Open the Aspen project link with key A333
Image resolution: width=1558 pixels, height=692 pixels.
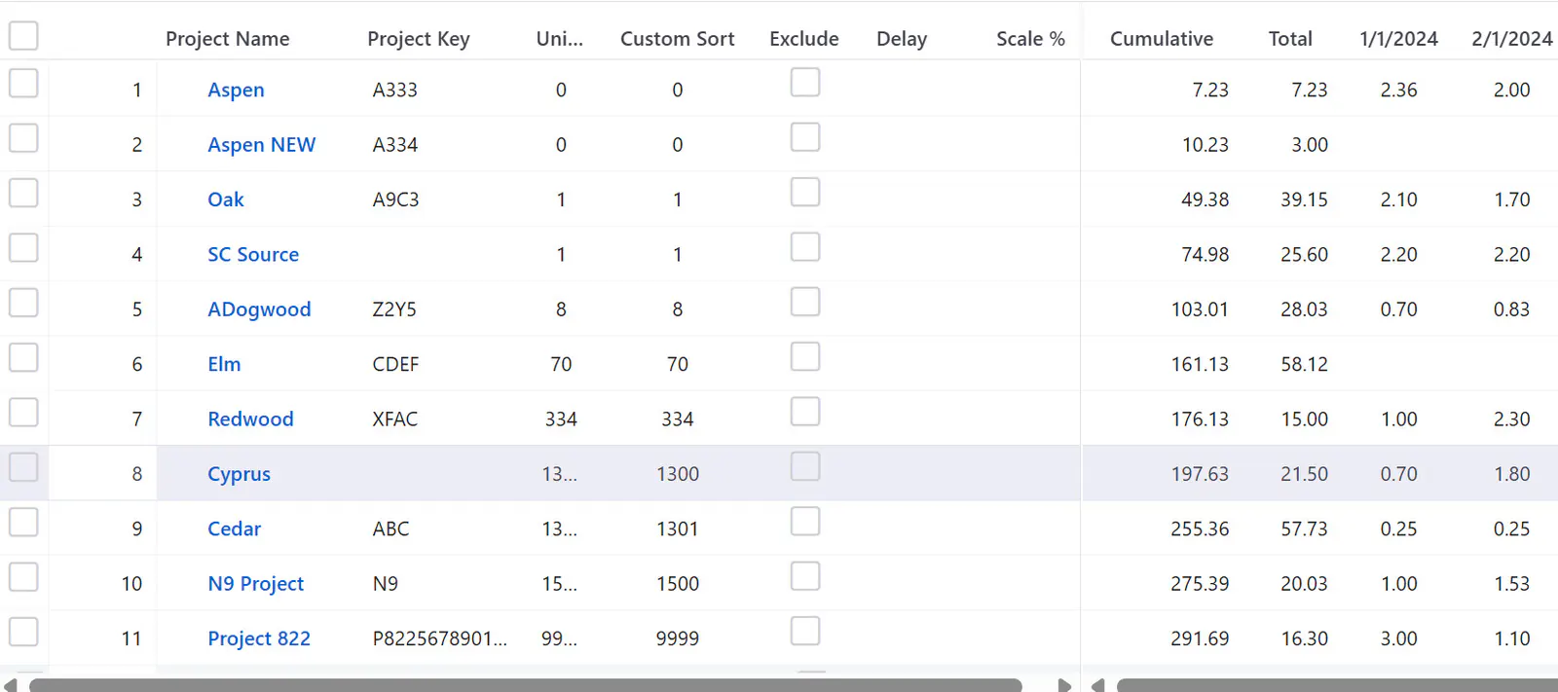236,90
